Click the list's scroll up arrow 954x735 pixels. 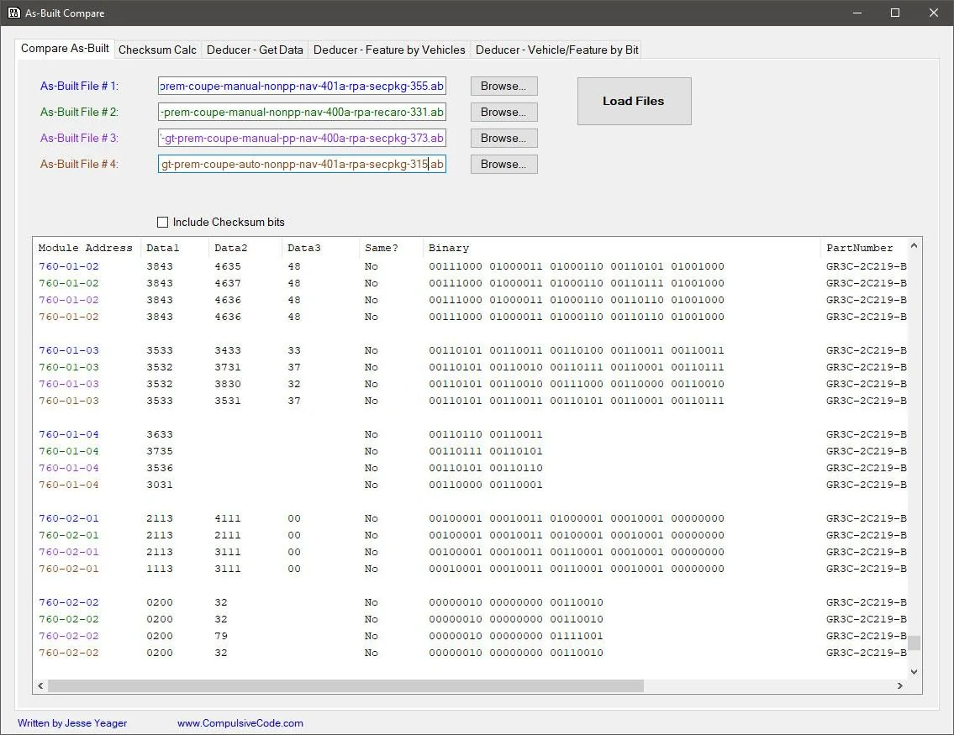[x=914, y=245]
